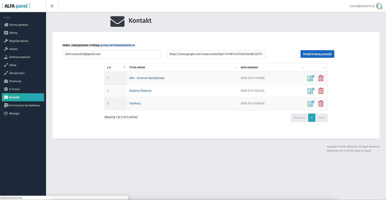Open user avatar icon in header
Viewport: 386px width, 200px height.
pos(379,6)
